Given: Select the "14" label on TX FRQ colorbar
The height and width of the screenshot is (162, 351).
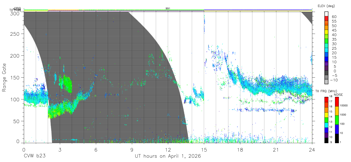Looking at the screenshot, I should pos(331,117).
